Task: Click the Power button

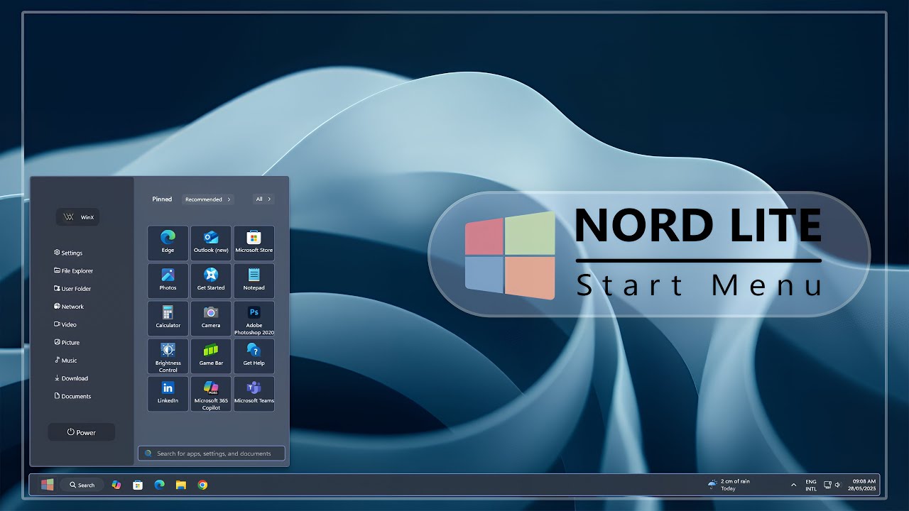Action: (x=81, y=432)
